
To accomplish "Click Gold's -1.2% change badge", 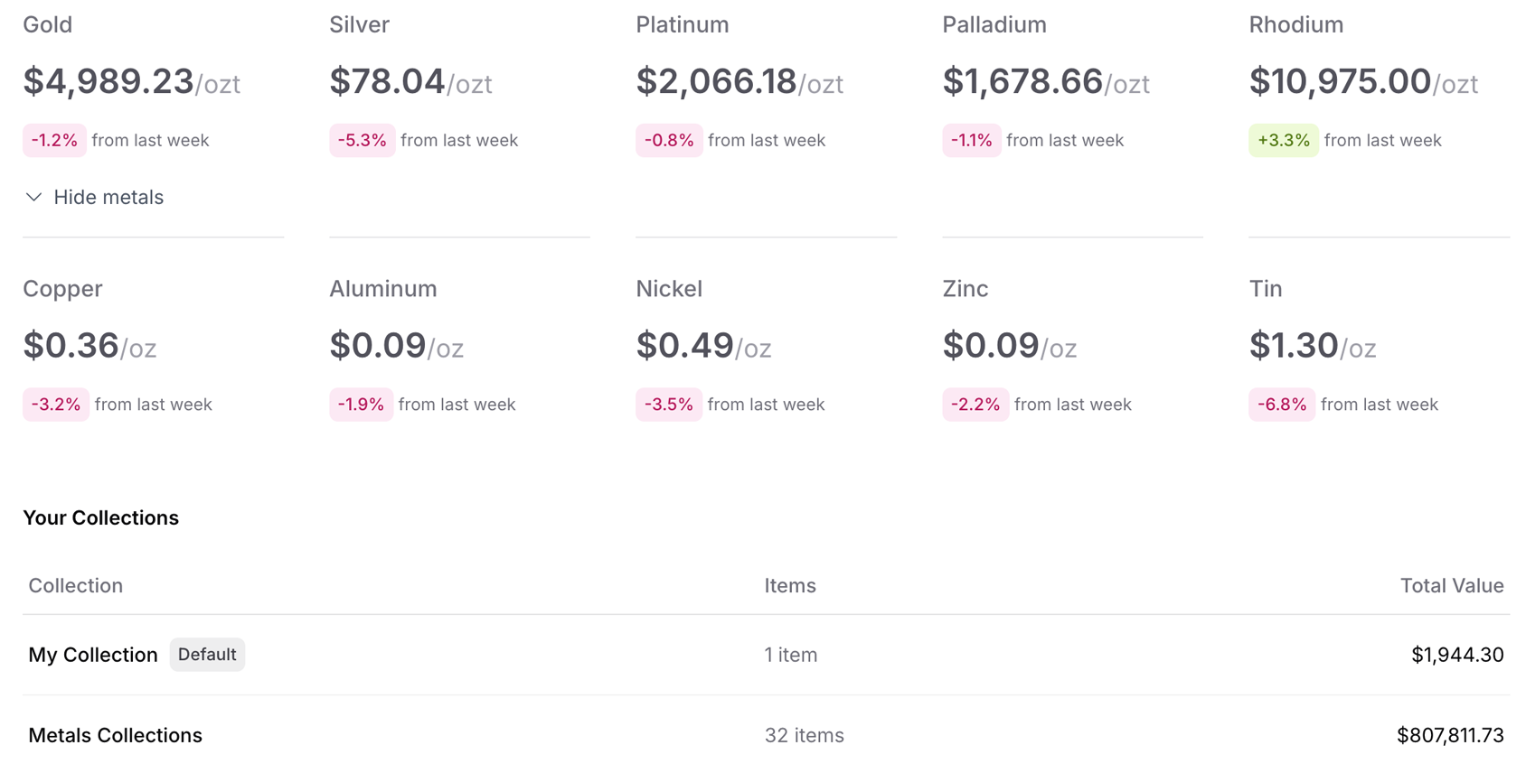I will (54, 140).
